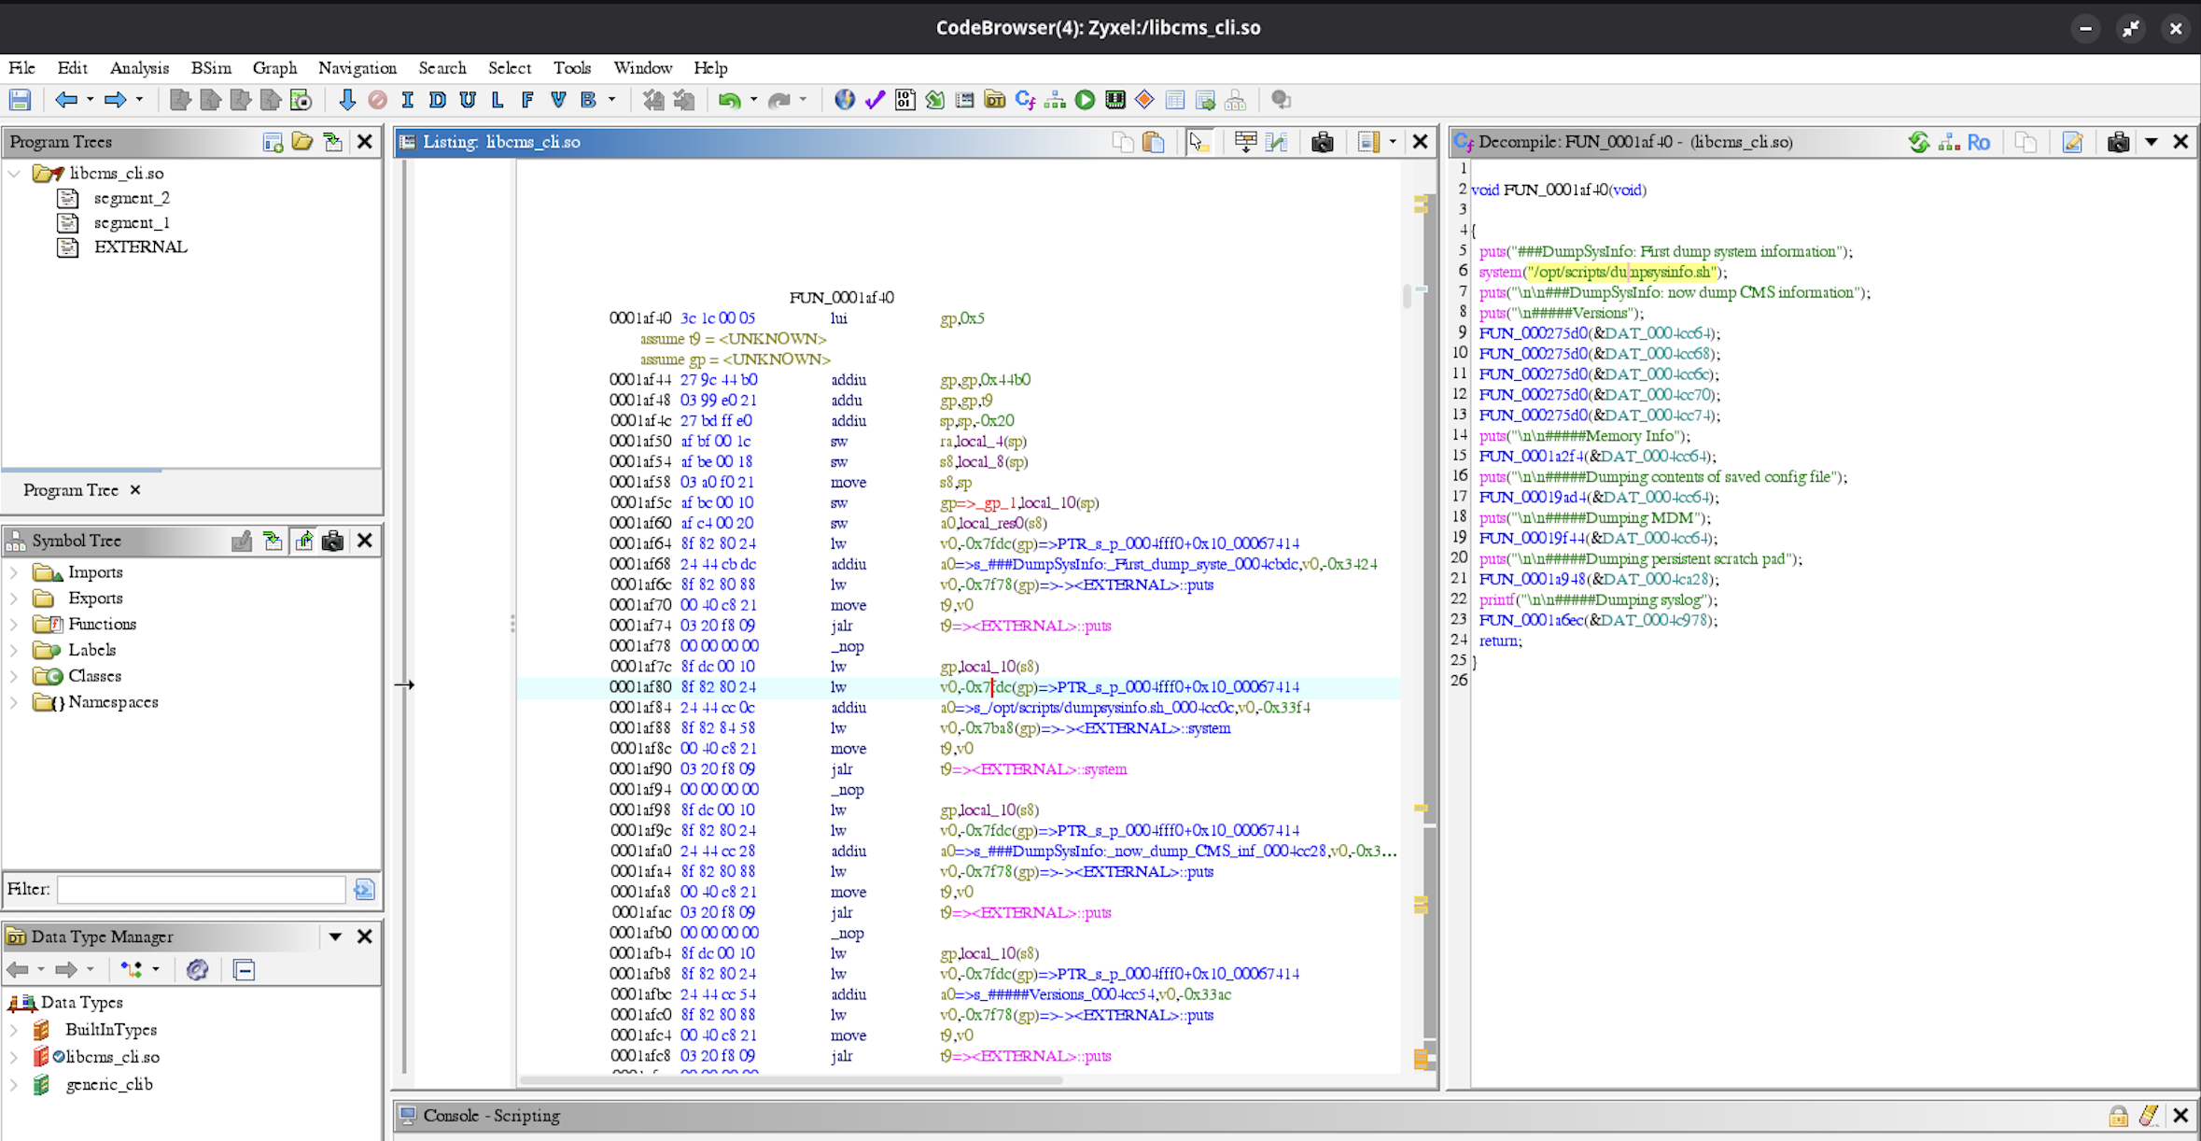Expand the Labels folder in Symbol Tree
Image resolution: width=2201 pixels, height=1141 pixels.
tap(14, 650)
